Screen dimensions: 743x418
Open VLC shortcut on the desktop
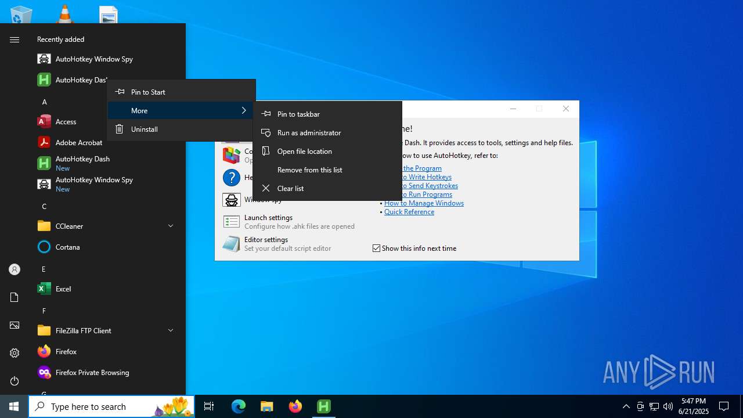pos(64,14)
